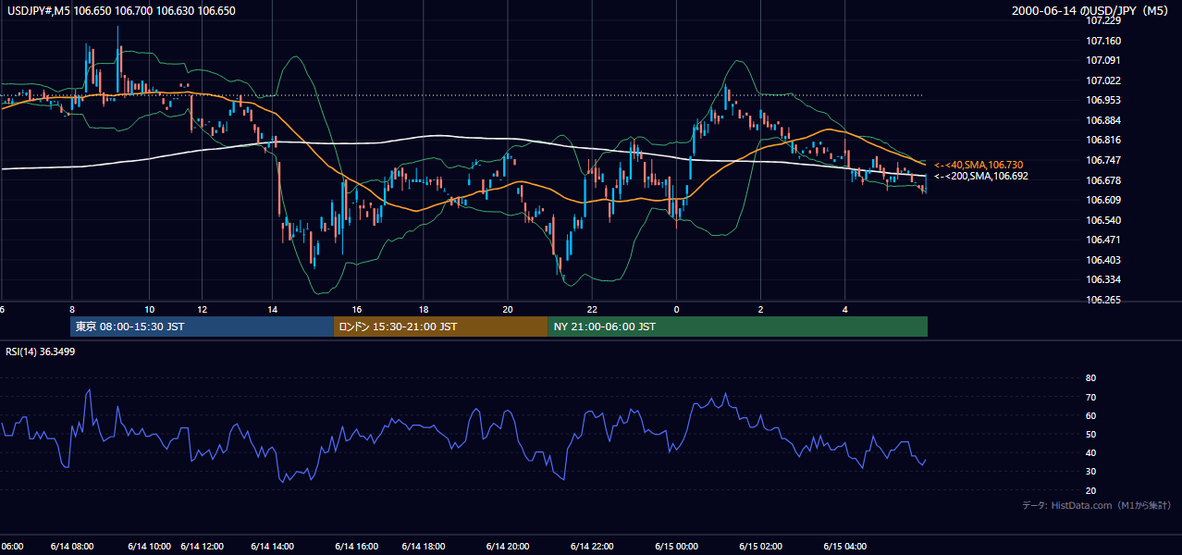Click price axis value 106.816
This screenshot has width=1182, height=555.
tap(1103, 141)
